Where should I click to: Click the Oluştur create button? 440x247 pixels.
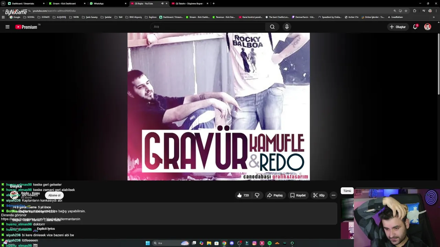[x=397, y=27]
